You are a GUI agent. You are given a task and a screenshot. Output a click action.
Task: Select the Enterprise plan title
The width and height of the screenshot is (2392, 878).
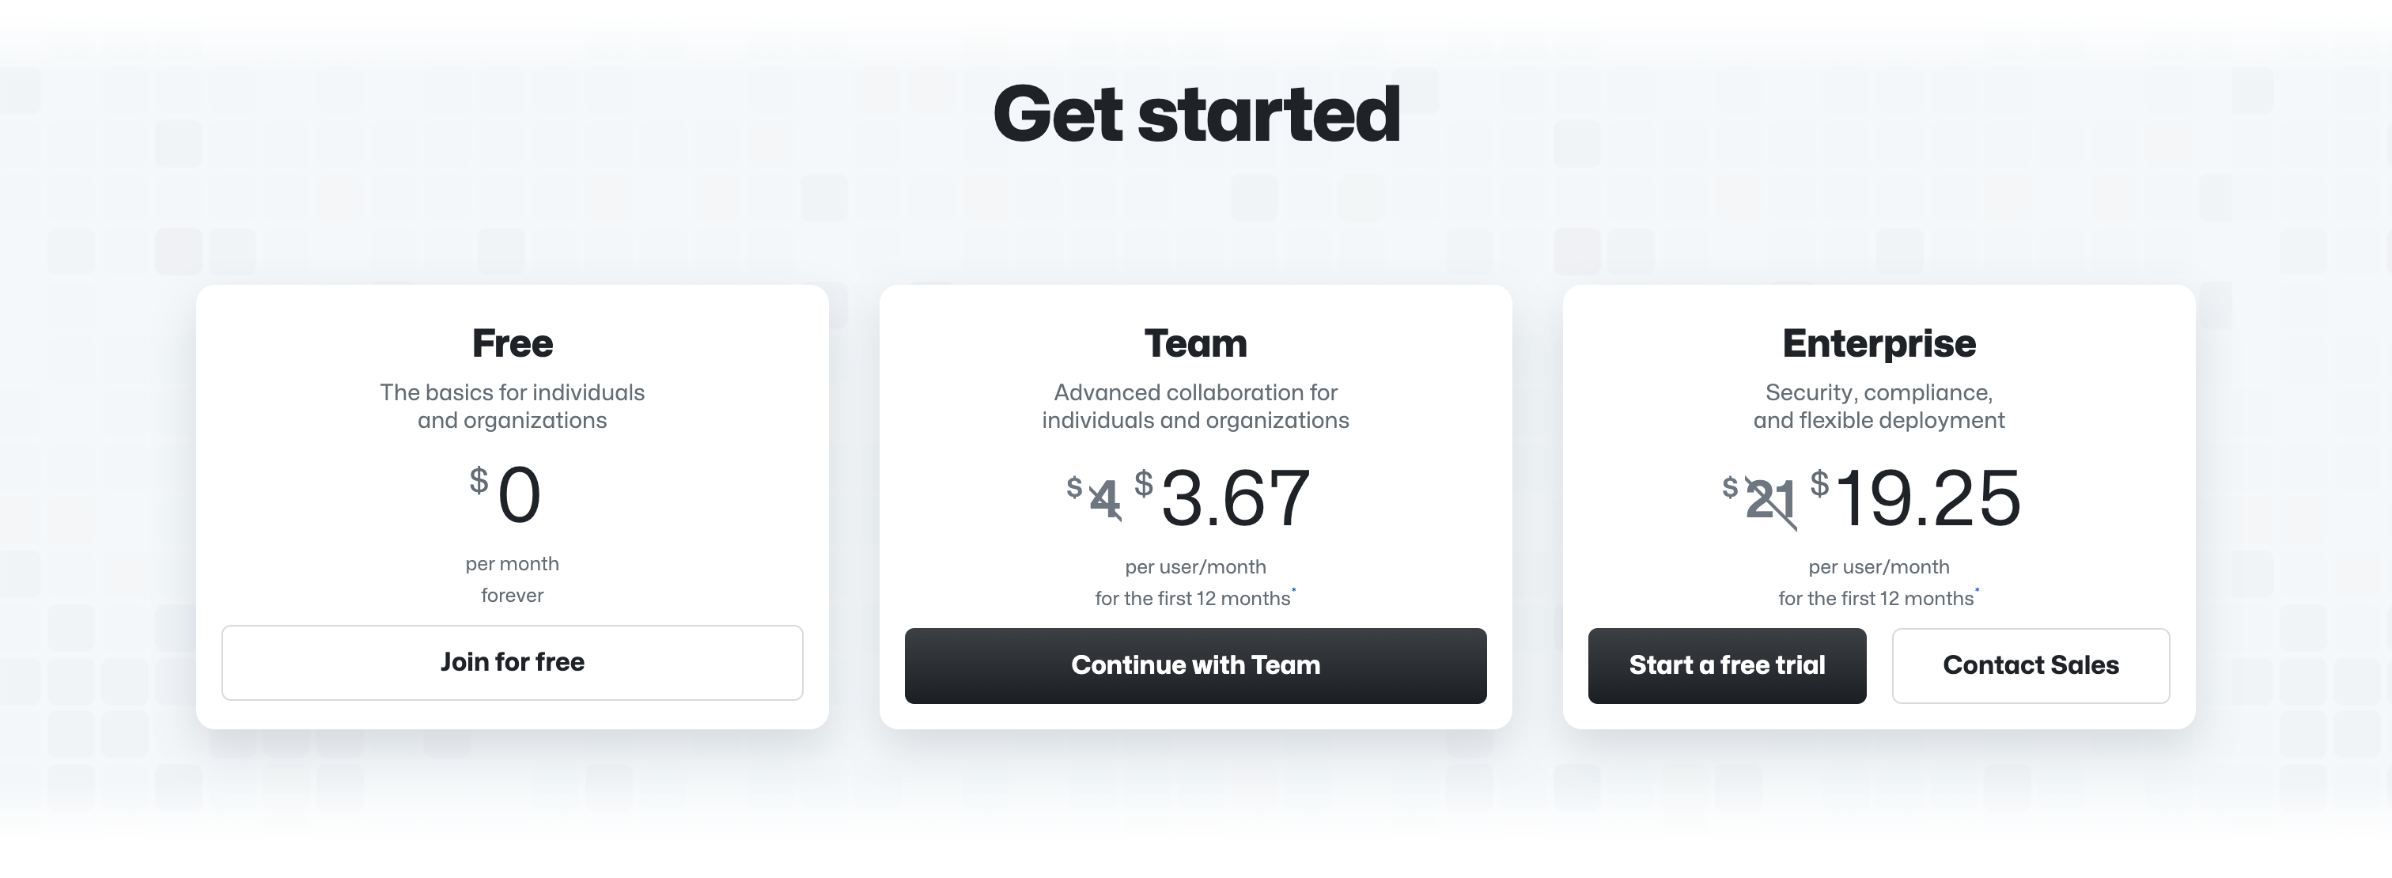(1879, 343)
